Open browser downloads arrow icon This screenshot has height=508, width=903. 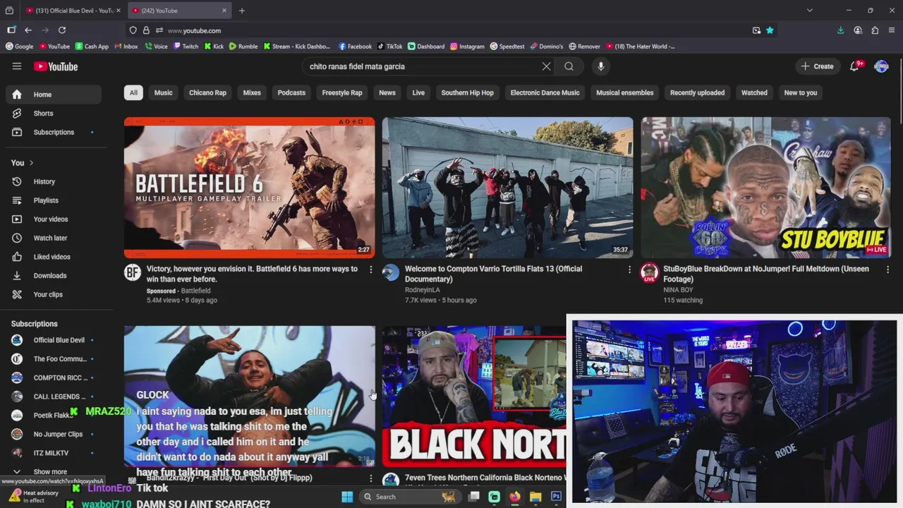(840, 30)
